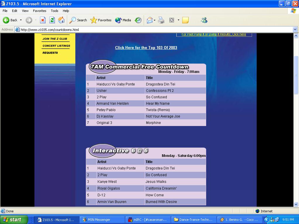299x224 pixels.
Task: Open Dance-Trance-Techno folder taskbar button
Action: tap(194, 220)
